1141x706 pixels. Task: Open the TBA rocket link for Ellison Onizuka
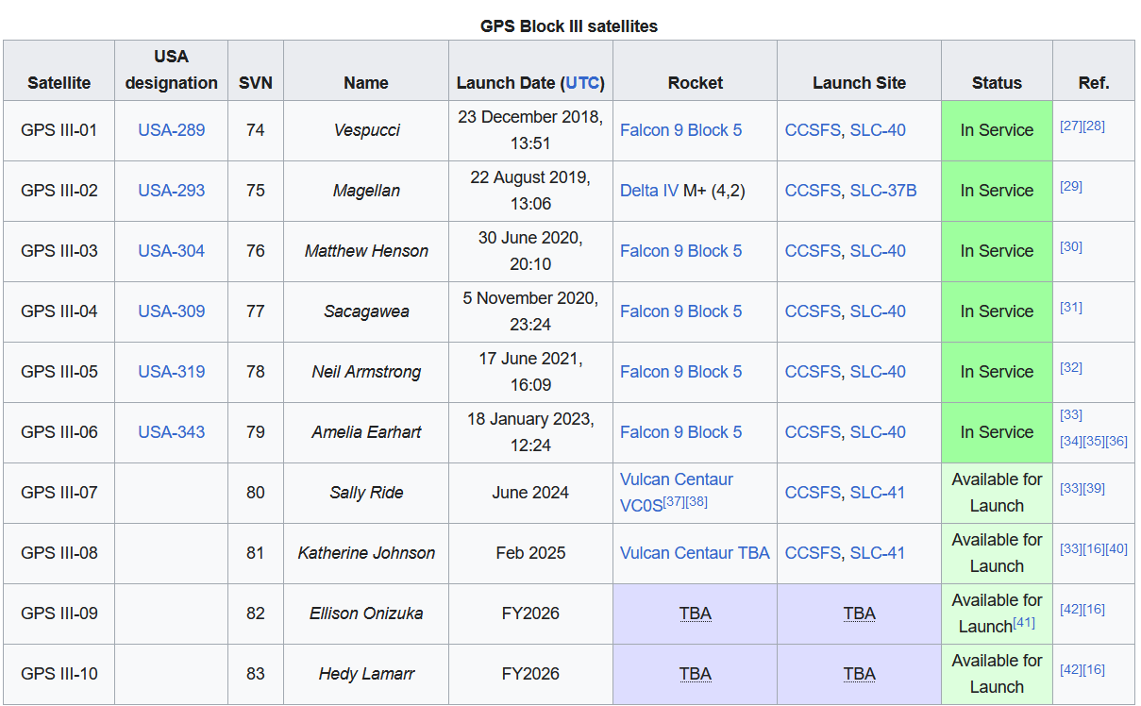(695, 614)
